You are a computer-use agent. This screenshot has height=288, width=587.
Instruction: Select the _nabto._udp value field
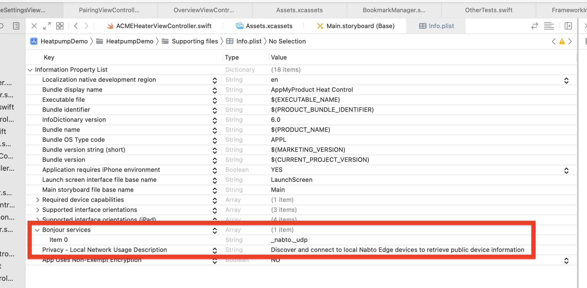click(x=289, y=240)
